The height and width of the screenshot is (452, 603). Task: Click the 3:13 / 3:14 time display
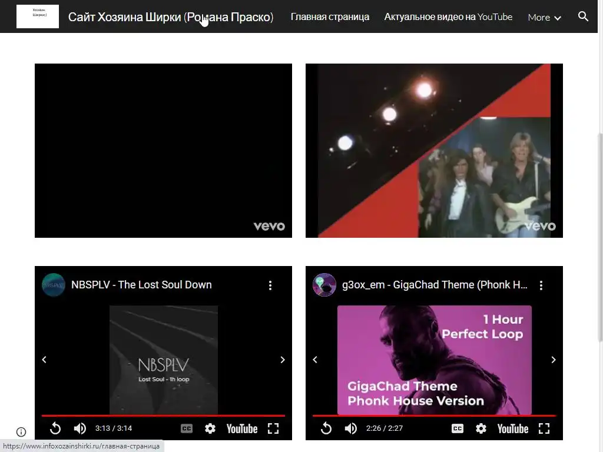[x=114, y=428]
